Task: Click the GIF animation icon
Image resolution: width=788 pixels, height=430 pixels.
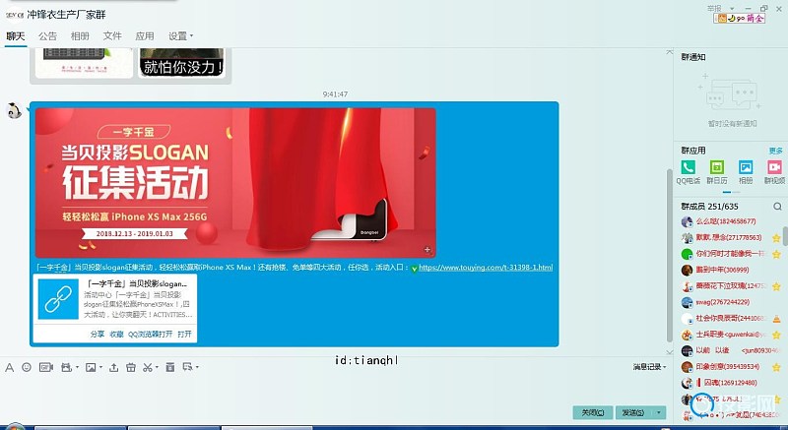Action: pyautogui.click(x=45, y=368)
